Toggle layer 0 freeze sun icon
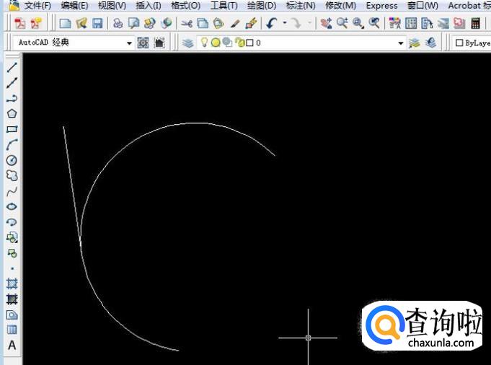The image size is (491, 365). (x=216, y=43)
